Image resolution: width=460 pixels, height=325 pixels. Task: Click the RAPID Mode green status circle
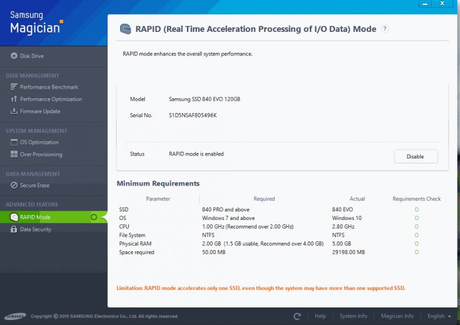point(94,217)
